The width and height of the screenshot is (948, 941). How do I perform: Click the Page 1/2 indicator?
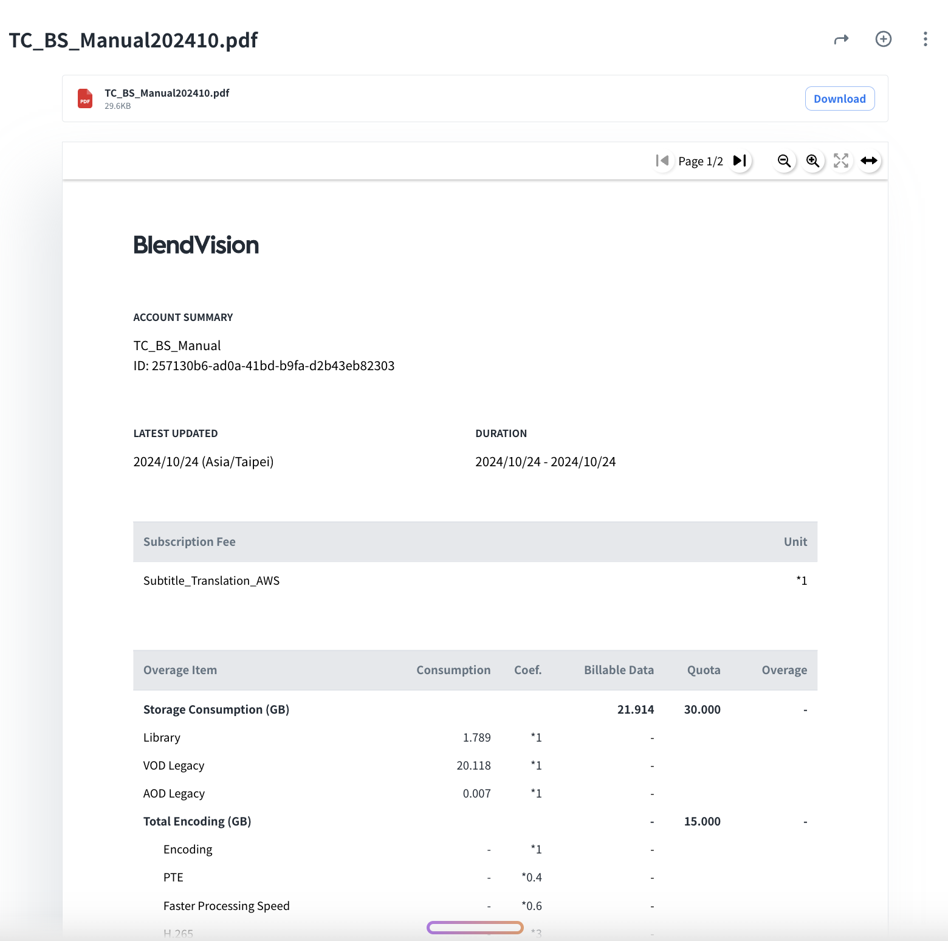(x=701, y=161)
